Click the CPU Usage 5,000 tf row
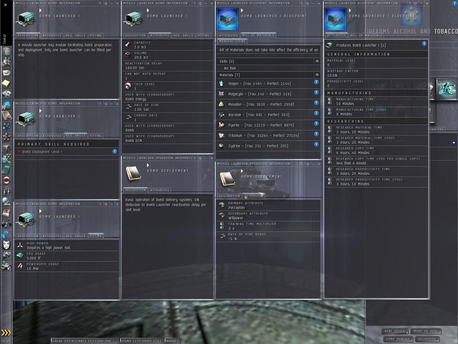This screenshot has height=344, width=458. [67, 256]
